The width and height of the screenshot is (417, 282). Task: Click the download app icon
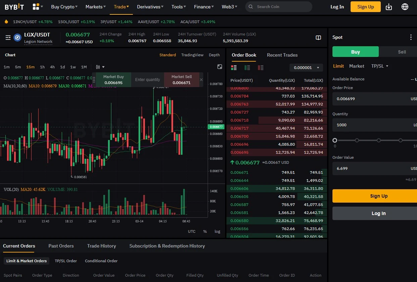389,7
